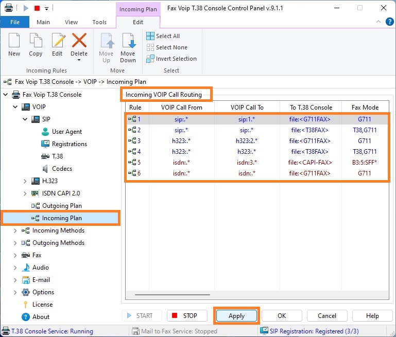Expand the Audio tree node

point(15,268)
